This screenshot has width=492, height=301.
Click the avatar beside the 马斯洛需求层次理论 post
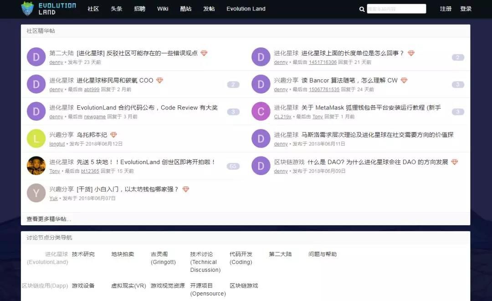[x=261, y=139]
